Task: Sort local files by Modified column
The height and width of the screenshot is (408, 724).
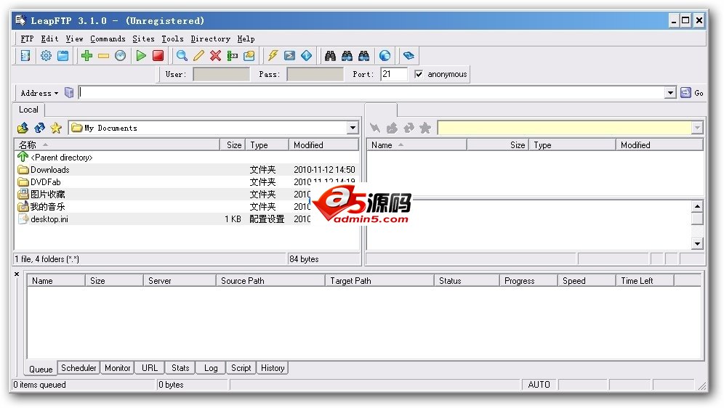Action: coord(323,144)
